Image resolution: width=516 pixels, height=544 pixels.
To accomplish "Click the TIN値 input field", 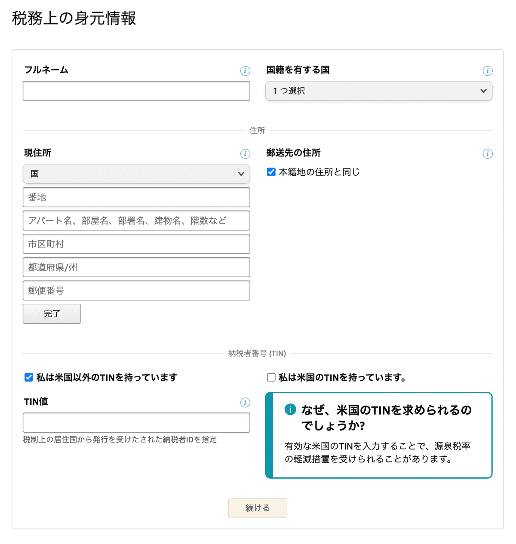I will 136,423.
